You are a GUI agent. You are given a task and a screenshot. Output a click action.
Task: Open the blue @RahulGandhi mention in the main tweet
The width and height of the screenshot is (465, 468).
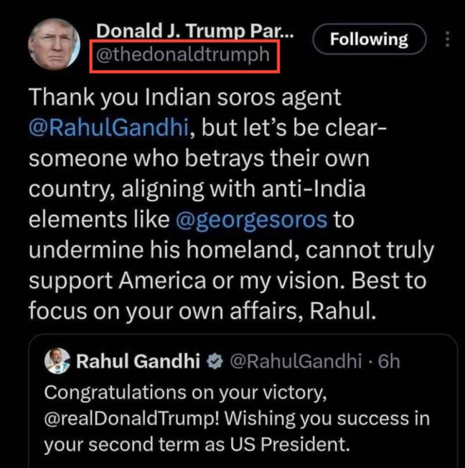tap(108, 129)
